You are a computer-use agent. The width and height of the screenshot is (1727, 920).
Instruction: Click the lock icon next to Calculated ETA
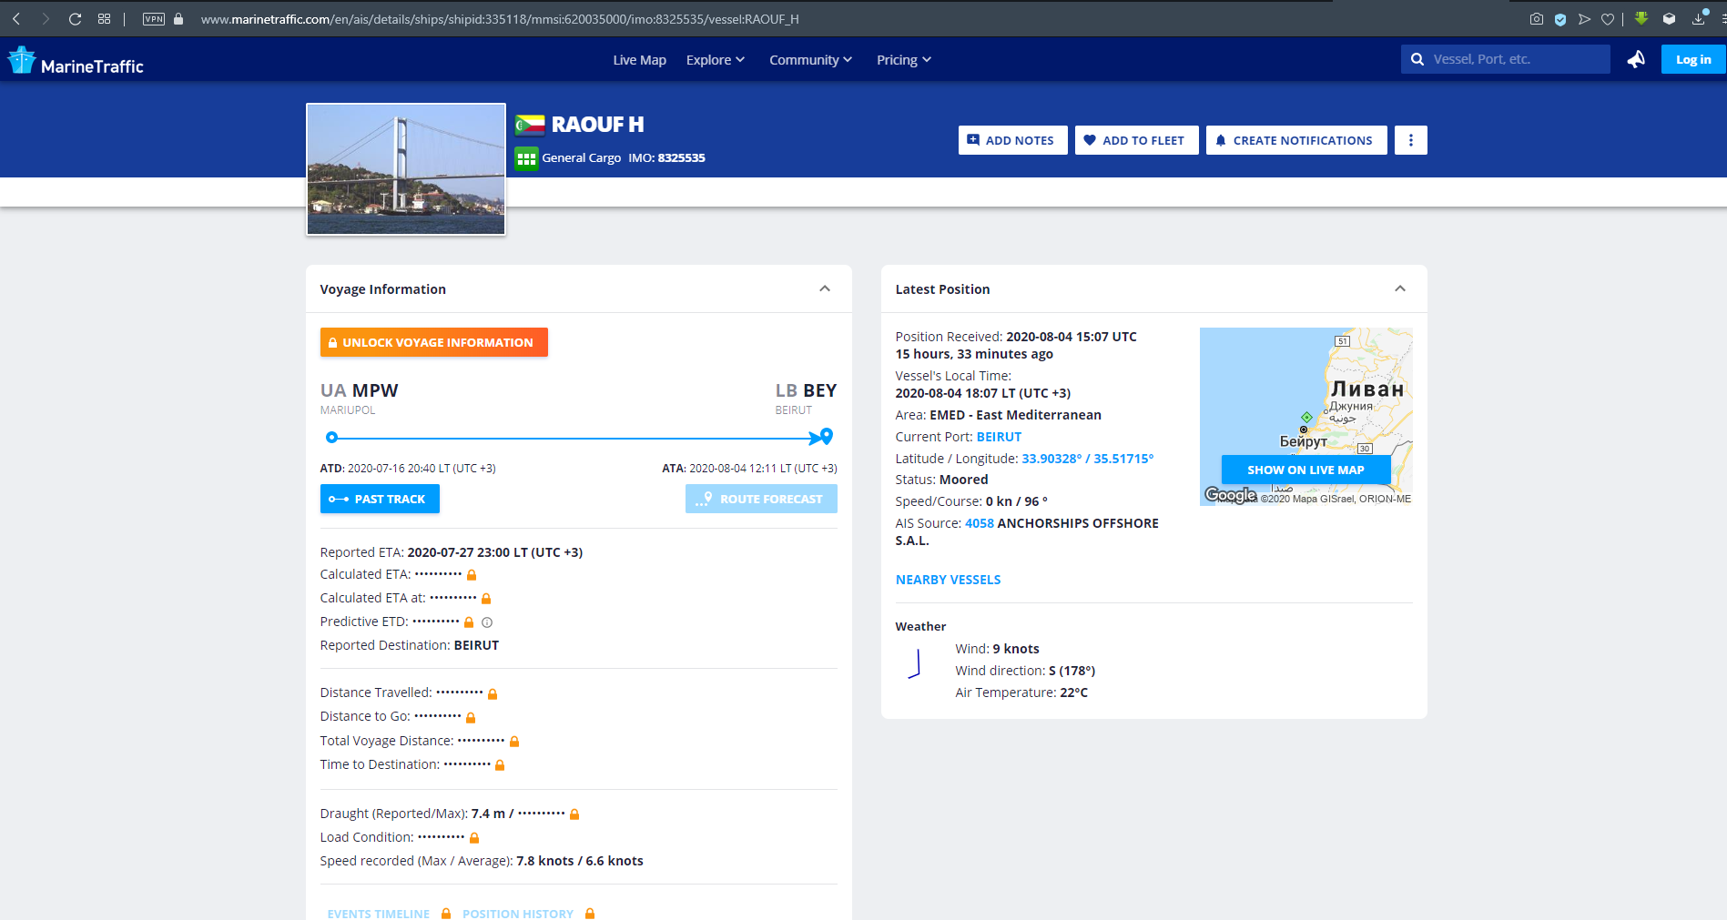(x=472, y=575)
